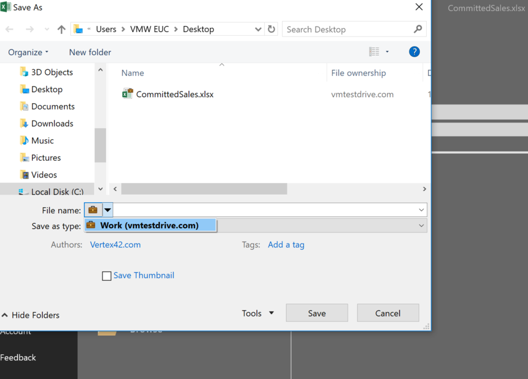The image size is (528, 379).
Task: Click the refresh icon in address bar
Action: (271, 29)
